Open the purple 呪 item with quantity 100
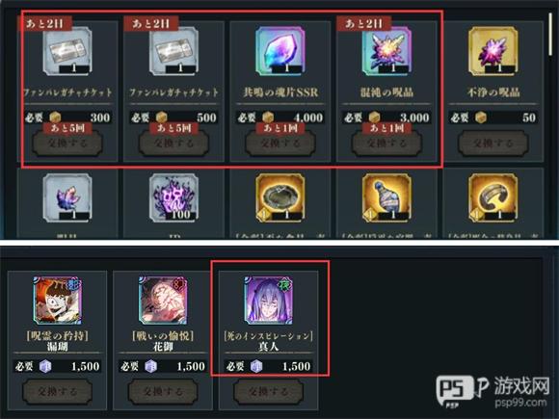Viewport: 559px width, 419px height. [173, 197]
